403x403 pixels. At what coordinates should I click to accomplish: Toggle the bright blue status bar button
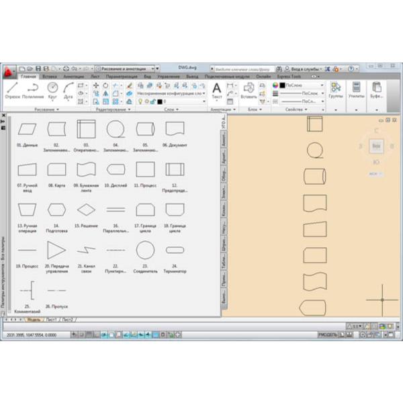click(x=156, y=334)
